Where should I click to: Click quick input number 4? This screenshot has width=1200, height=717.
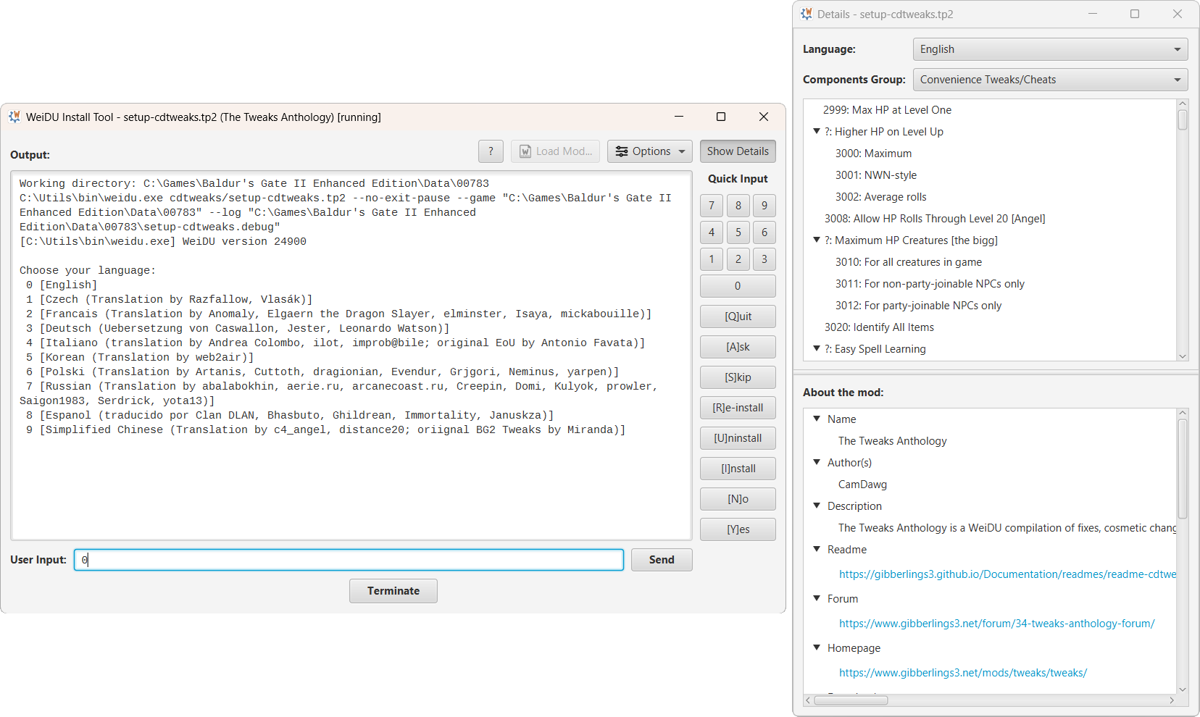[712, 232]
